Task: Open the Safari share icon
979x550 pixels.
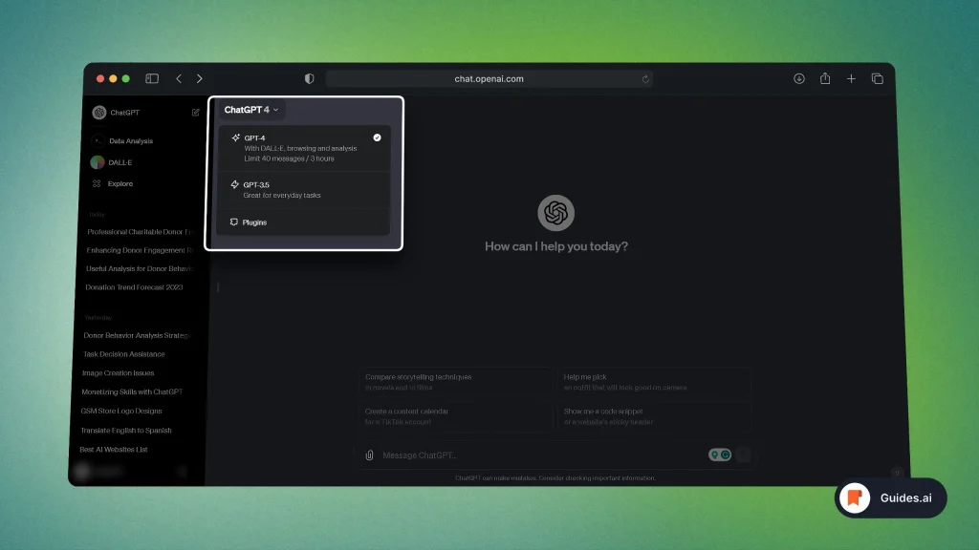Action: click(x=825, y=78)
